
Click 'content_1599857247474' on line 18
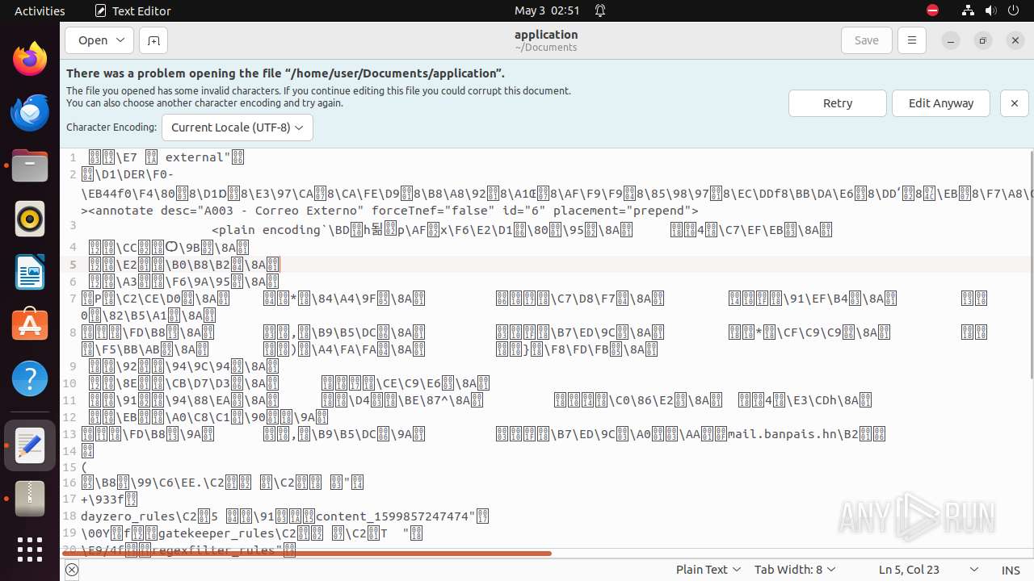[391, 516]
